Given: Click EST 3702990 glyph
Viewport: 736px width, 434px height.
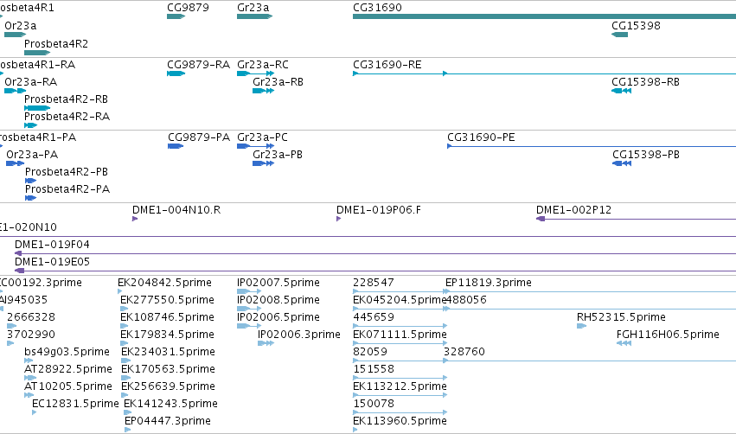Looking at the screenshot, I should 10,343.
